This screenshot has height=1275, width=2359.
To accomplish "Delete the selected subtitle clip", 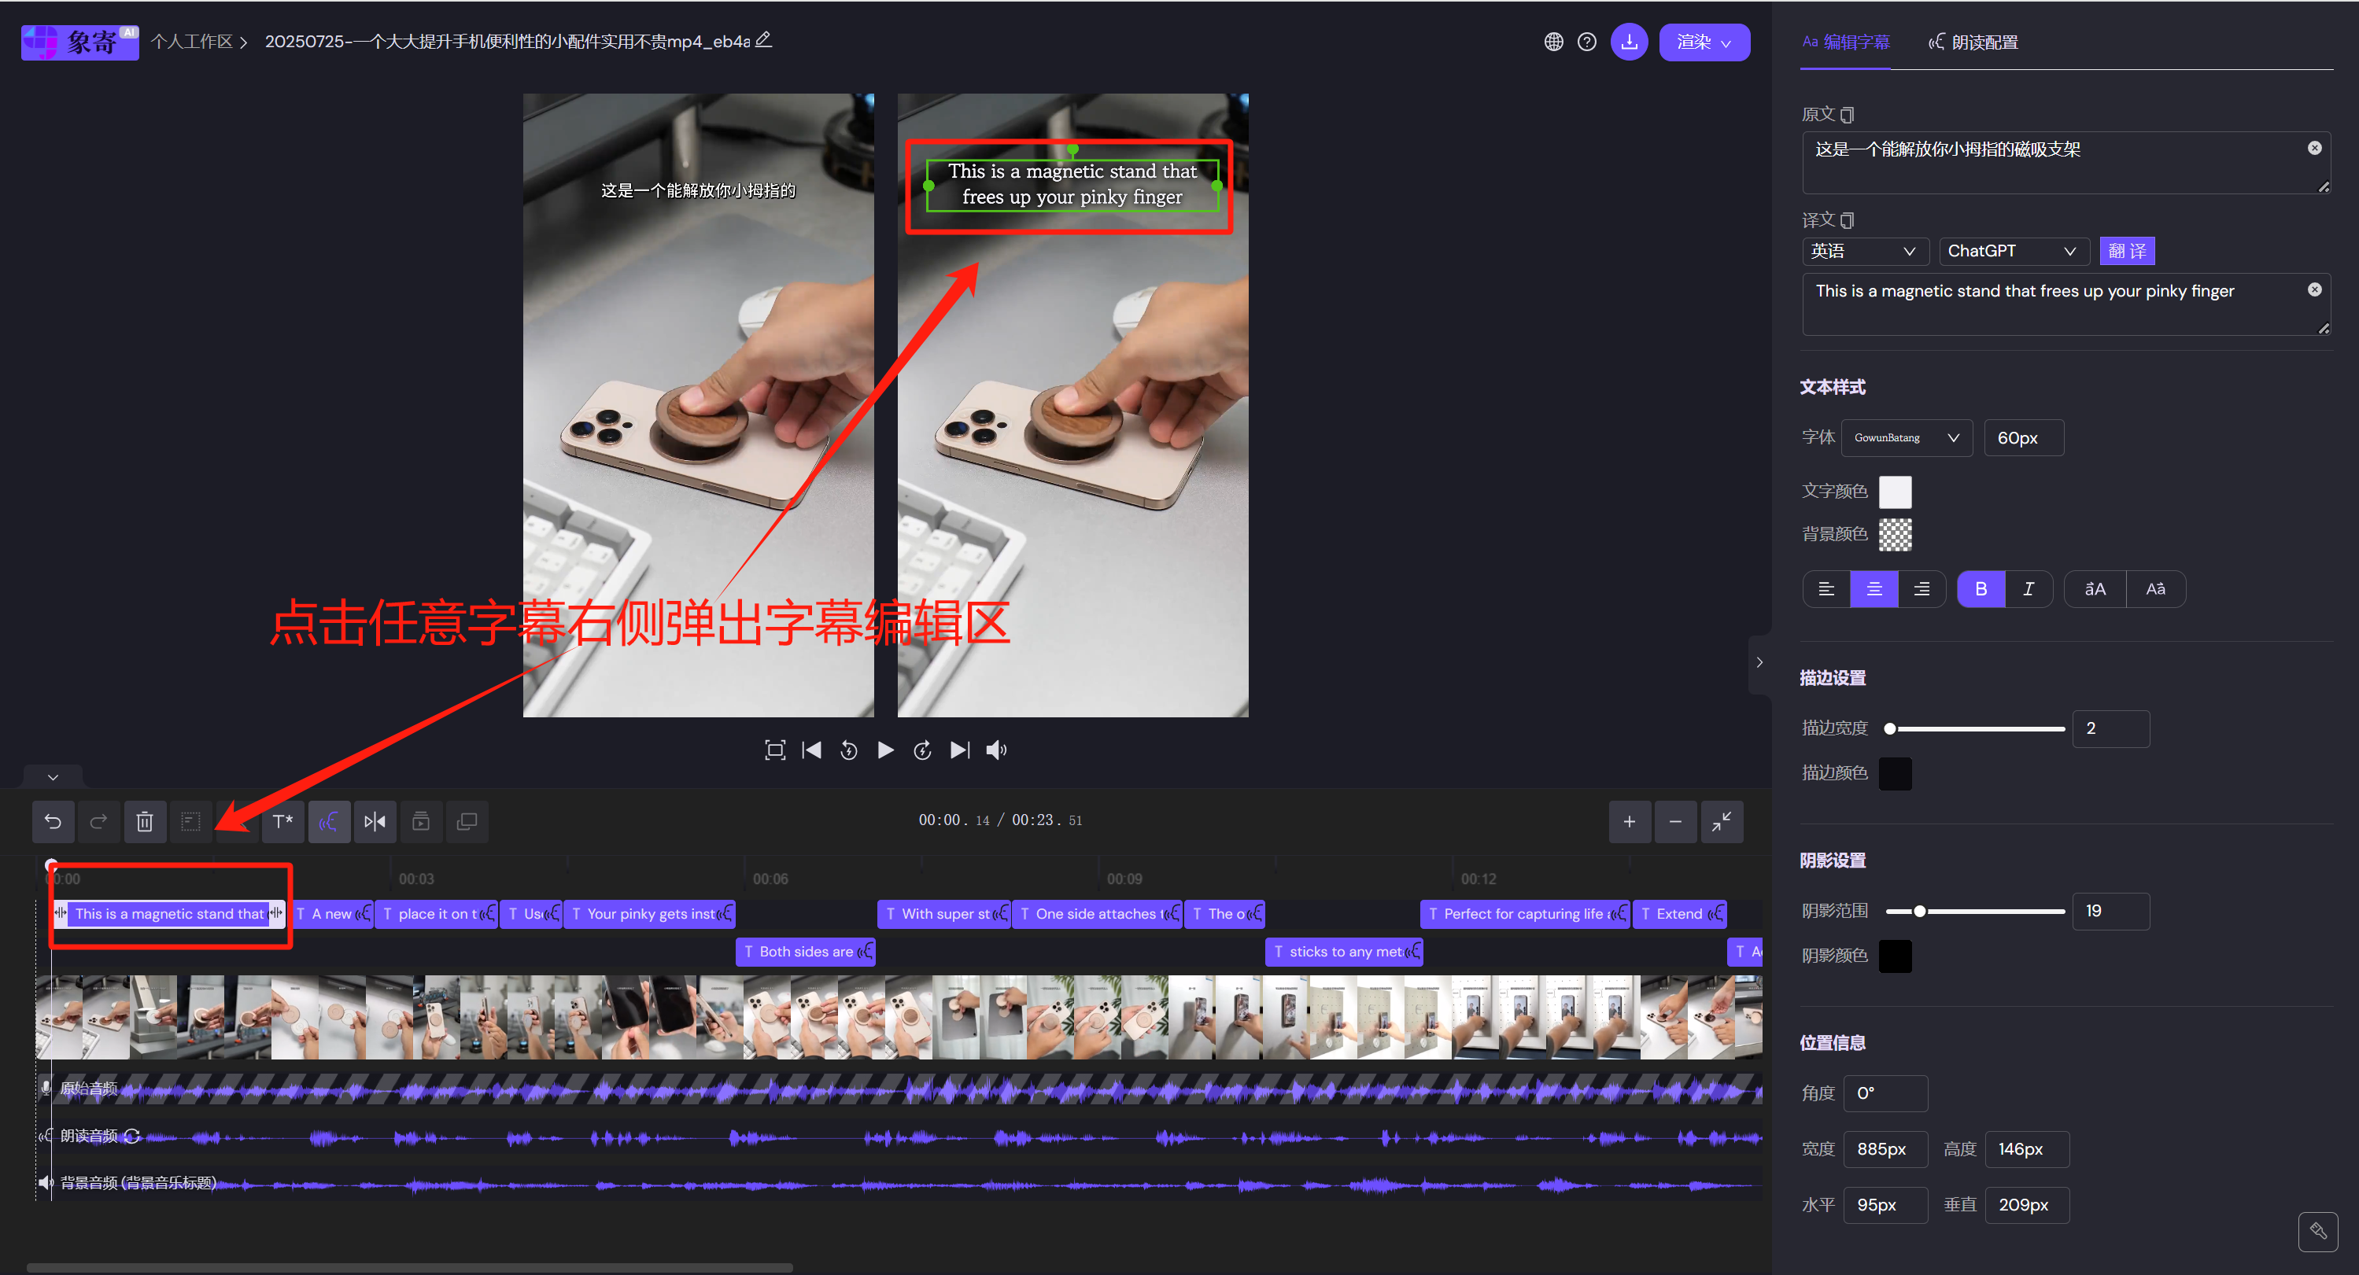I will pyautogui.click(x=145, y=821).
